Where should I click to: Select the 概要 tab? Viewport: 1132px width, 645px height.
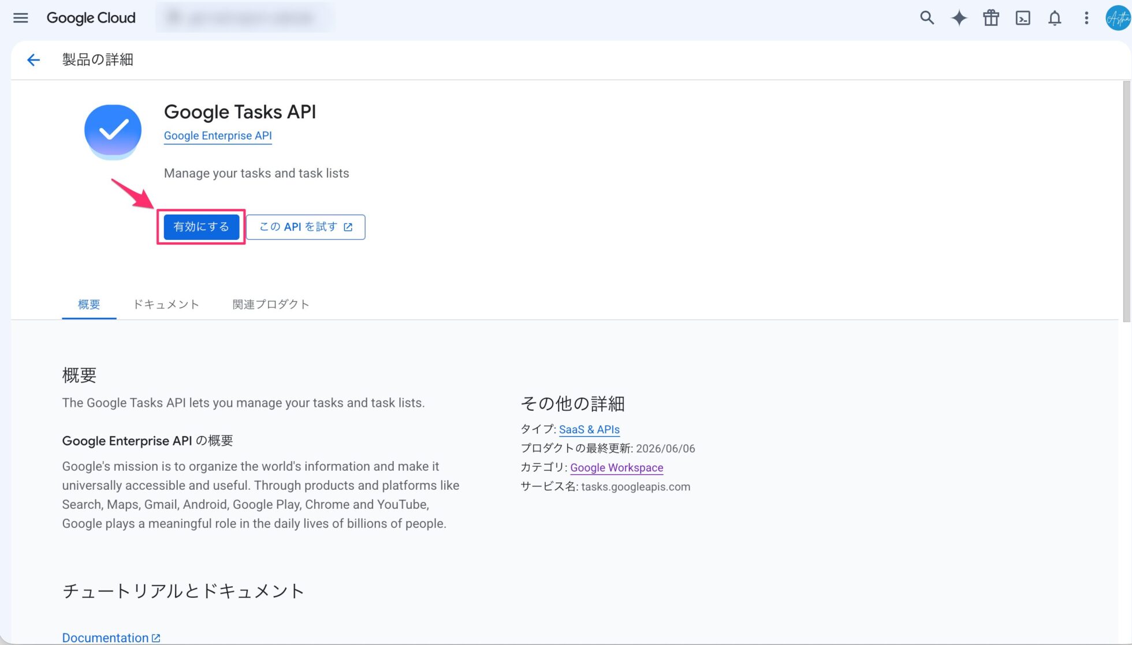[x=89, y=304]
